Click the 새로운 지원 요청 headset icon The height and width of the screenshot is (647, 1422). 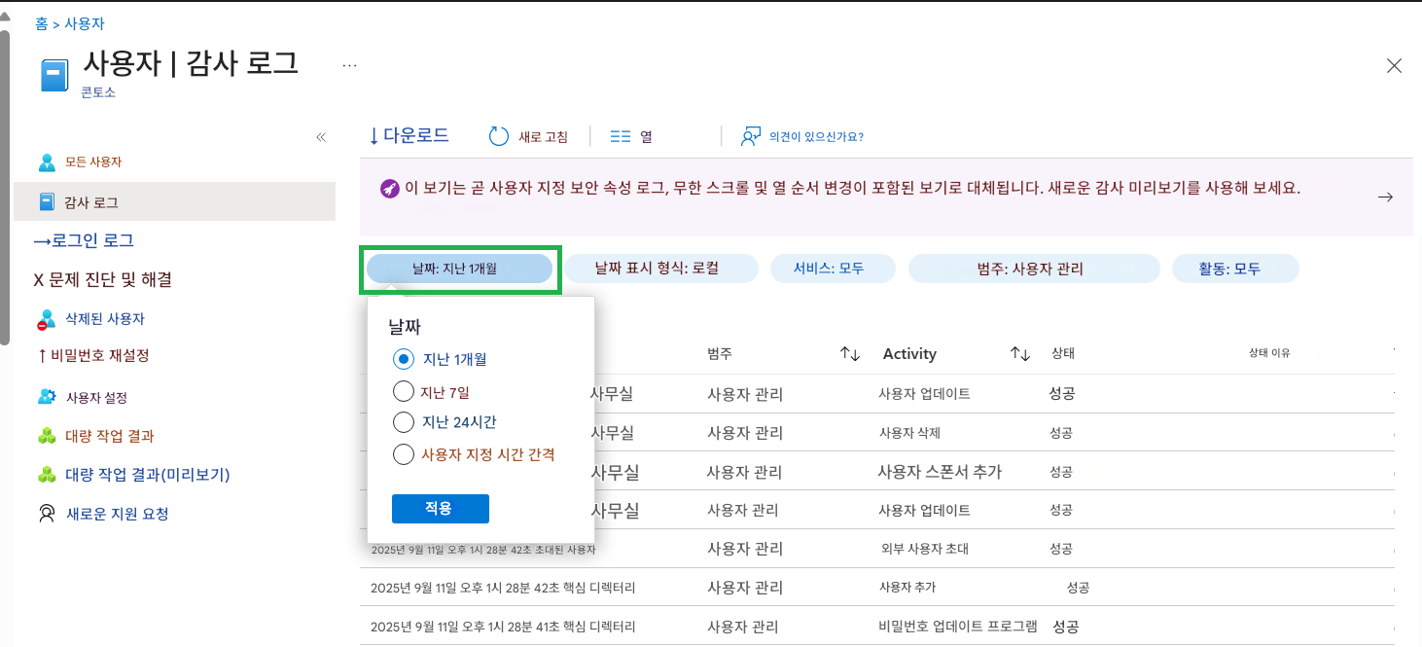coord(47,514)
